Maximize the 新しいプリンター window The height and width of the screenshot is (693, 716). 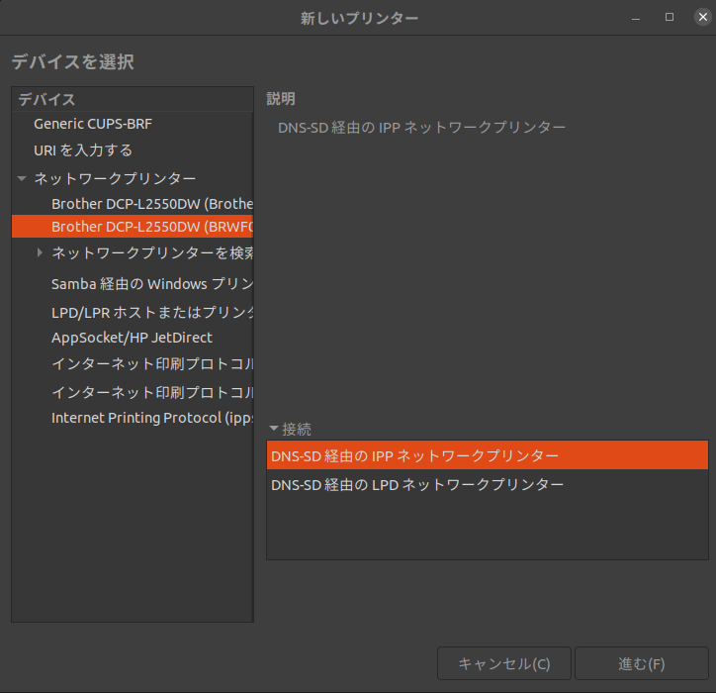point(670,17)
